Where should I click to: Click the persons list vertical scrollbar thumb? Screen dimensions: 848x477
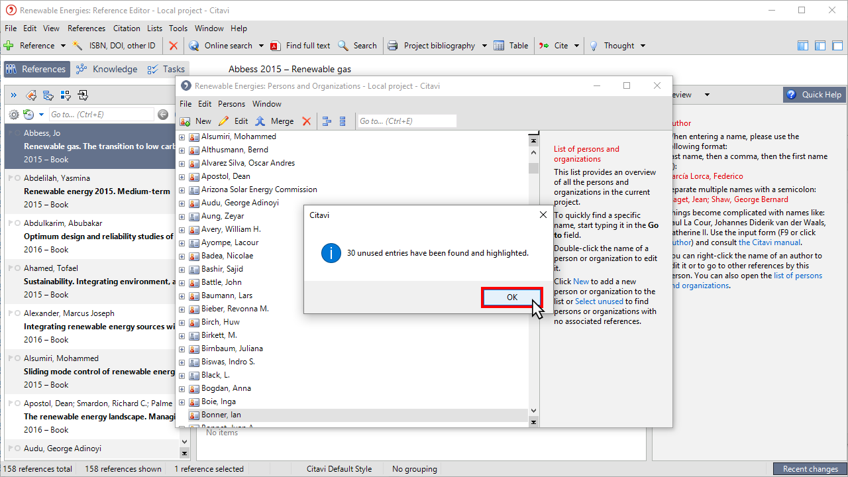(533, 168)
